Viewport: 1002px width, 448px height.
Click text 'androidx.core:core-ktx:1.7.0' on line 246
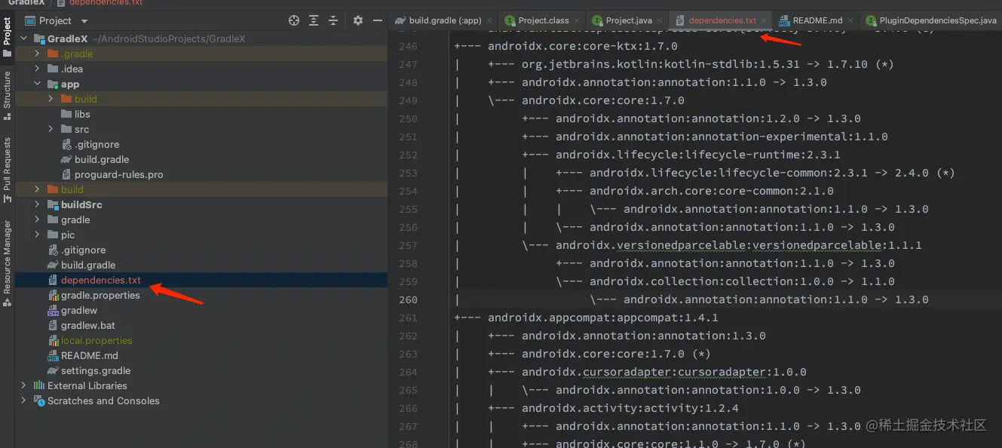(583, 46)
